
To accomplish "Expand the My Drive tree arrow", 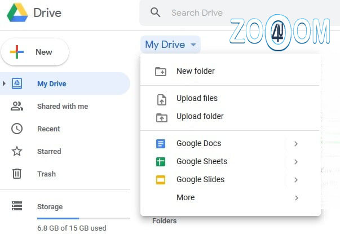I will (4, 83).
